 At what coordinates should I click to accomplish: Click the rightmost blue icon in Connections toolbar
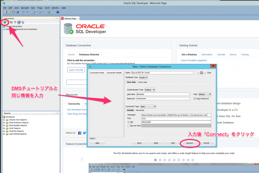click(23, 22)
